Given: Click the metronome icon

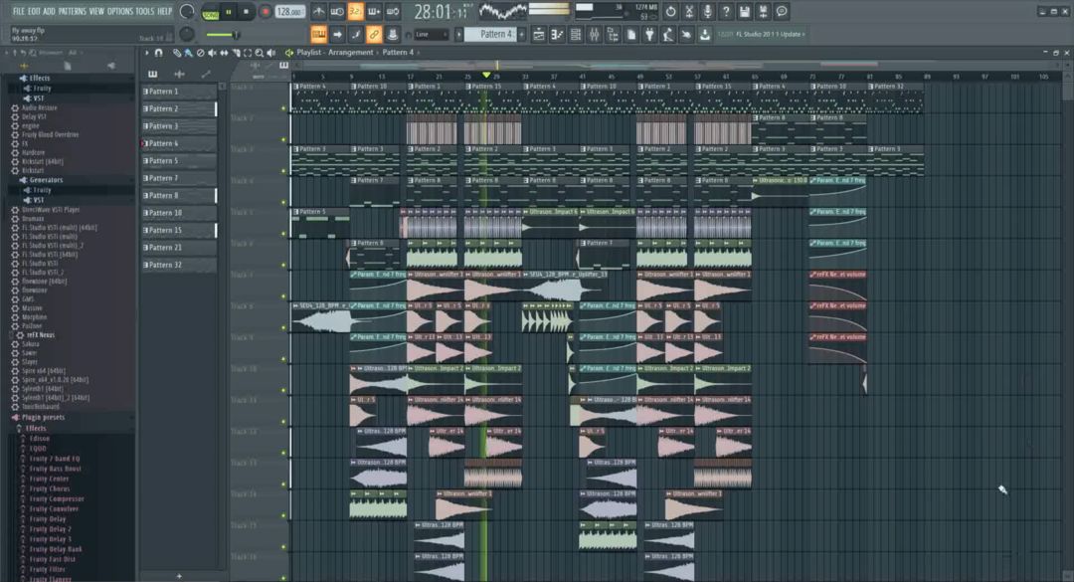Looking at the screenshot, I should coord(318,12).
